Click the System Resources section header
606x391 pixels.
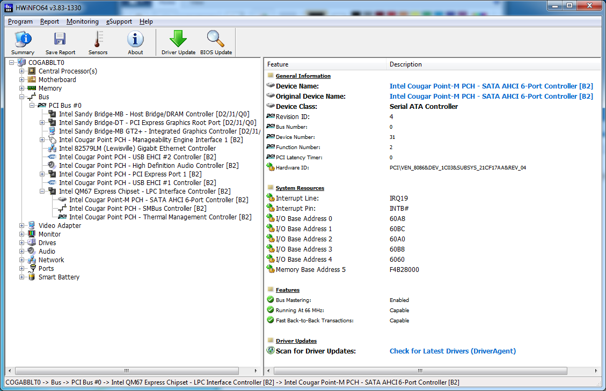(x=300, y=188)
